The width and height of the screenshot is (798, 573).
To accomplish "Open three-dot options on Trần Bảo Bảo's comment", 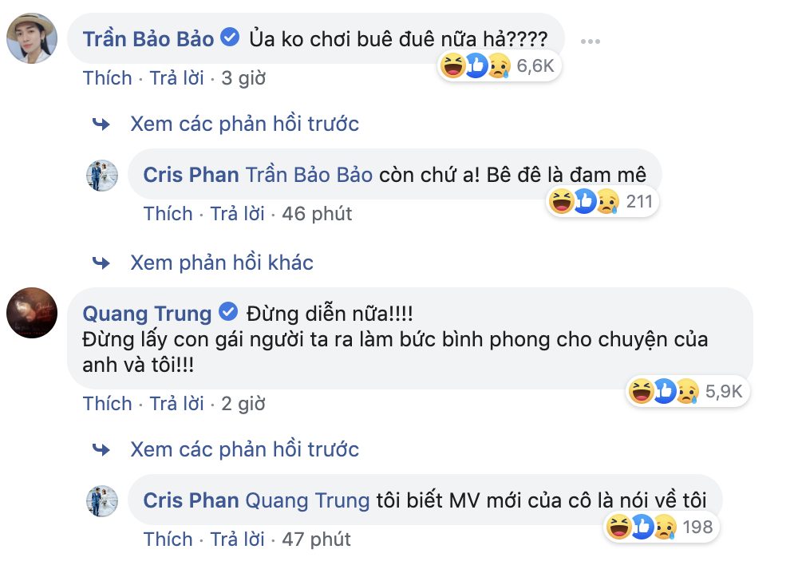I will click(591, 39).
